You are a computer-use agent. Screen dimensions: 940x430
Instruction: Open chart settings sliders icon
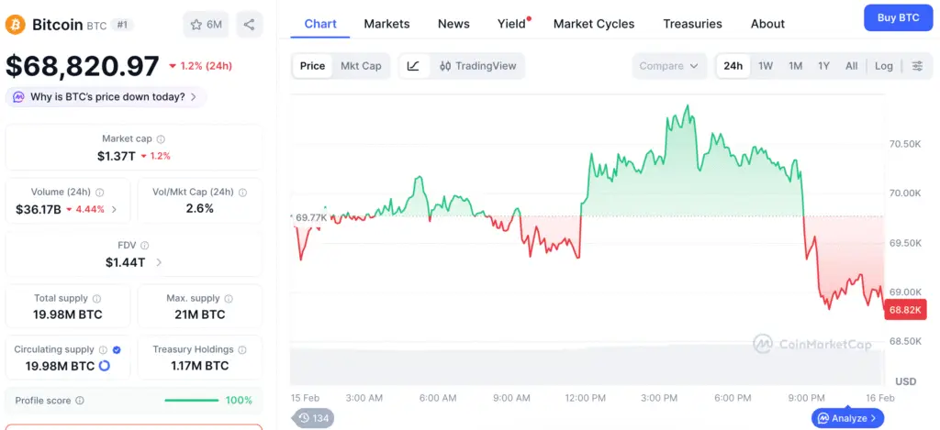coord(916,66)
